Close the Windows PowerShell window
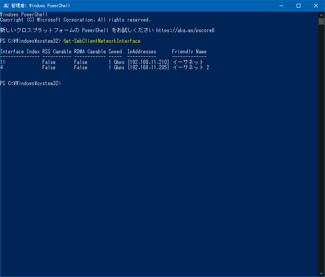Screen dimensions: 325x277 (316, 6)
